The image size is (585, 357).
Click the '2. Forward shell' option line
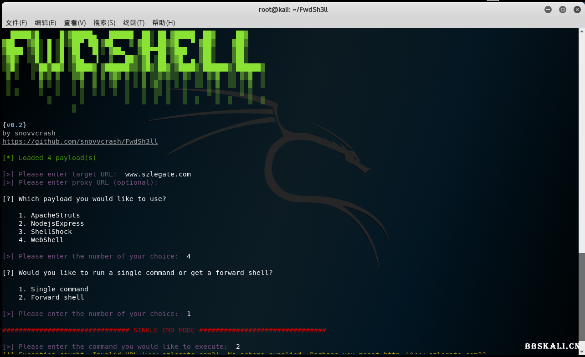tap(51, 297)
